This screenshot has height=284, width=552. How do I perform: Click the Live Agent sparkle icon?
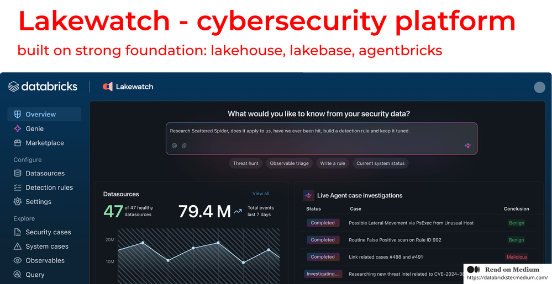pyautogui.click(x=309, y=195)
